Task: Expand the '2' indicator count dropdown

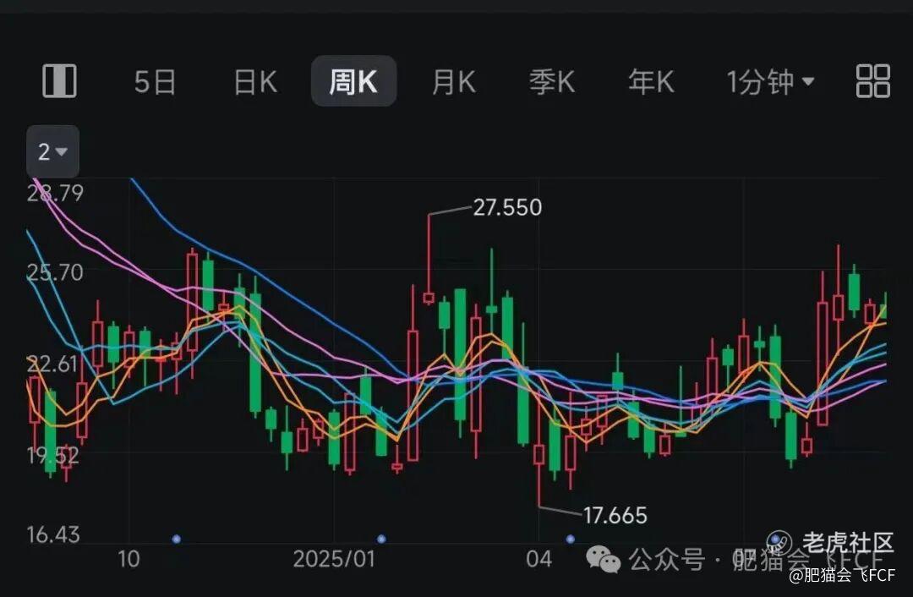Action: point(52,151)
